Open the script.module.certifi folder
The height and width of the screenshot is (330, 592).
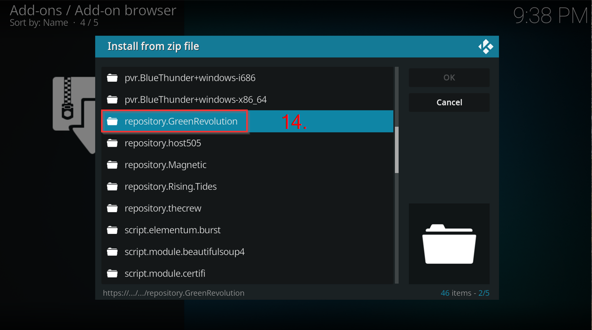click(x=247, y=274)
